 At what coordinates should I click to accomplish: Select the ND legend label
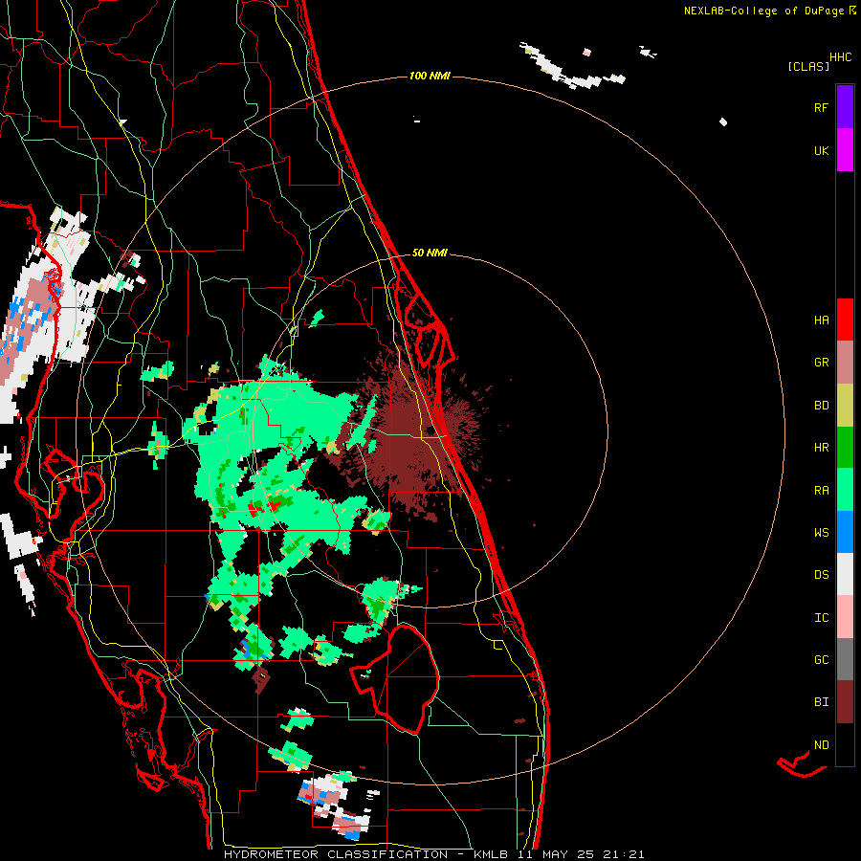coord(821,744)
